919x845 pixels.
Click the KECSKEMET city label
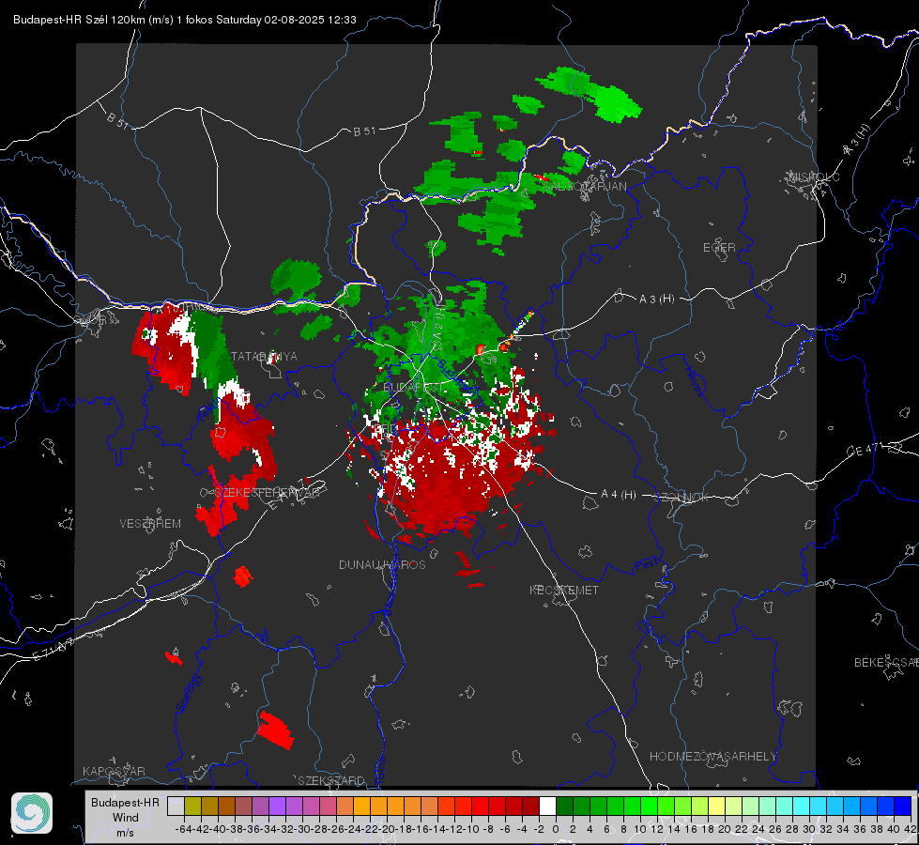pos(564,591)
